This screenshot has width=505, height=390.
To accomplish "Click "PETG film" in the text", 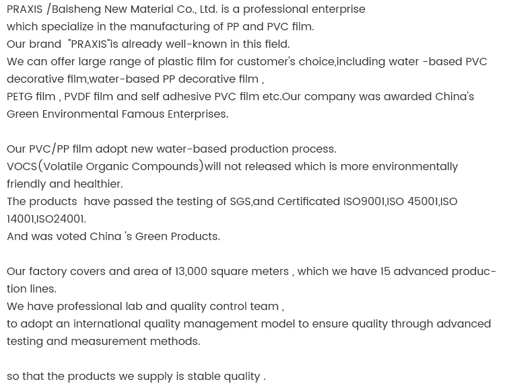I will click(31, 97).
